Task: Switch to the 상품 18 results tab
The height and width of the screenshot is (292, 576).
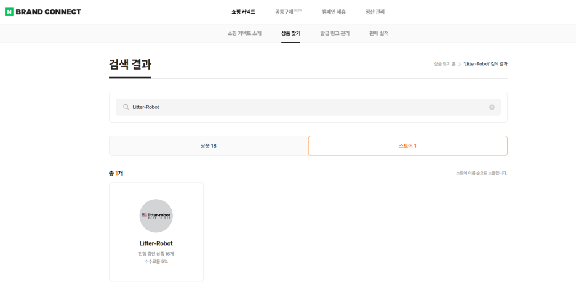Action: coord(209,145)
